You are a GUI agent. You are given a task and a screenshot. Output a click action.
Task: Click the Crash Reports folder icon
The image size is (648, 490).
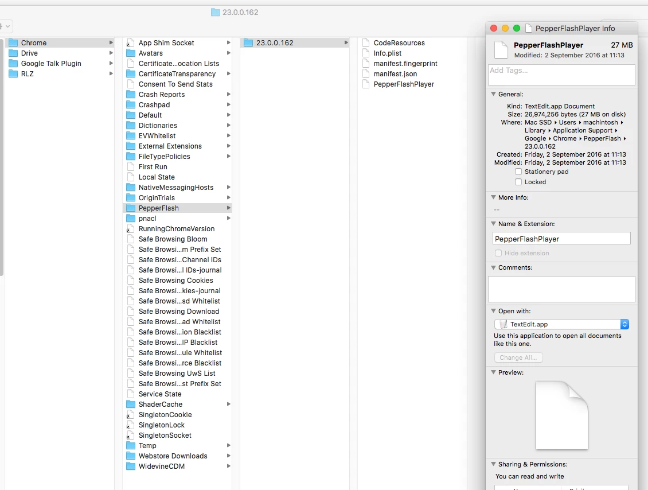pos(131,94)
